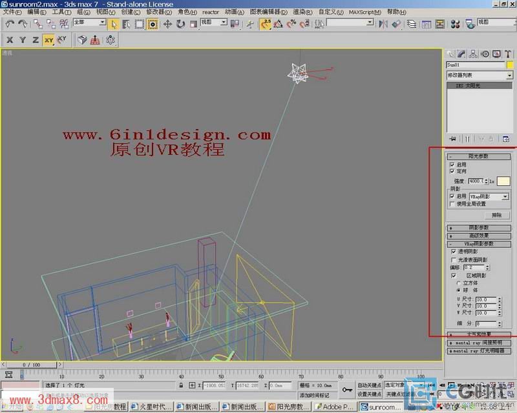
Task: Open the Select by Name tool
Action: pos(126,25)
